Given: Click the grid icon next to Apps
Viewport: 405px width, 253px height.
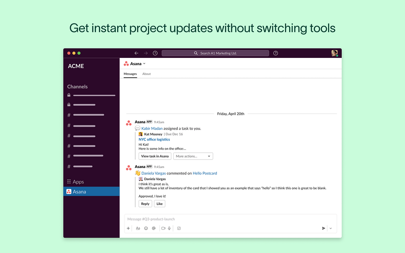Looking at the screenshot, I should click(69, 181).
